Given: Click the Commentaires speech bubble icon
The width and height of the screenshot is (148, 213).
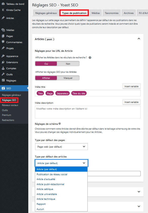Looking at the screenshot, I should tap(3, 42).
